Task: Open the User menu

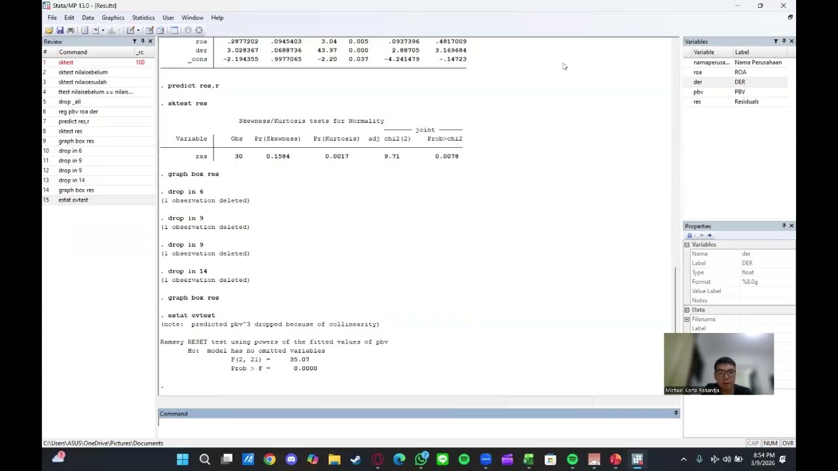Action: pyautogui.click(x=168, y=18)
